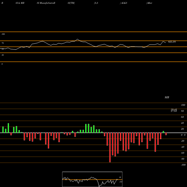Viewport: 187px width, 187px height.
Task: Click the MR axis label 80
Action: [182, 111]
